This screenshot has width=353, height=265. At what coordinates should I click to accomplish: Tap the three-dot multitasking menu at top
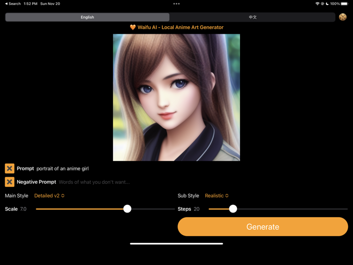tap(177, 4)
